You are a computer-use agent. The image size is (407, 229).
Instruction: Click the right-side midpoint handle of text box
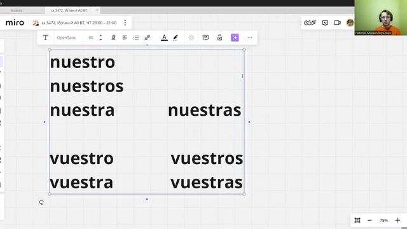point(249,121)
